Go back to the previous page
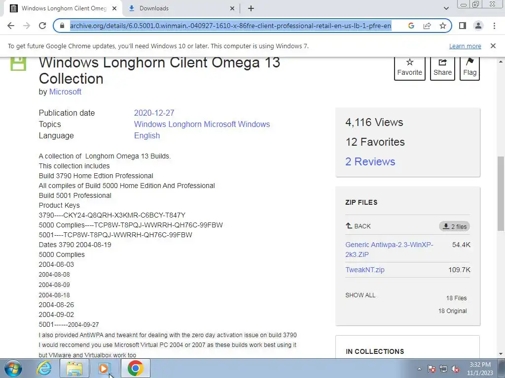Viewport: 505px width, 378px height. 11,26
